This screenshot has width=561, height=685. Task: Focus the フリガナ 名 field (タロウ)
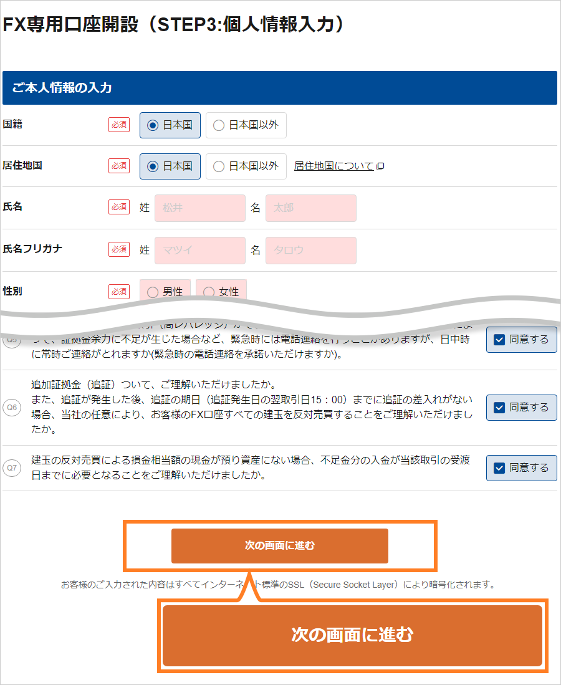(x=311, y=251)
